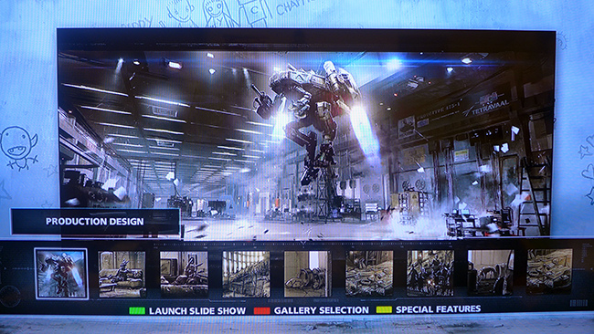The width and height of the screenshot is (594, 334).
Task: Open Gallery Selection
Action: click(322, 310)
